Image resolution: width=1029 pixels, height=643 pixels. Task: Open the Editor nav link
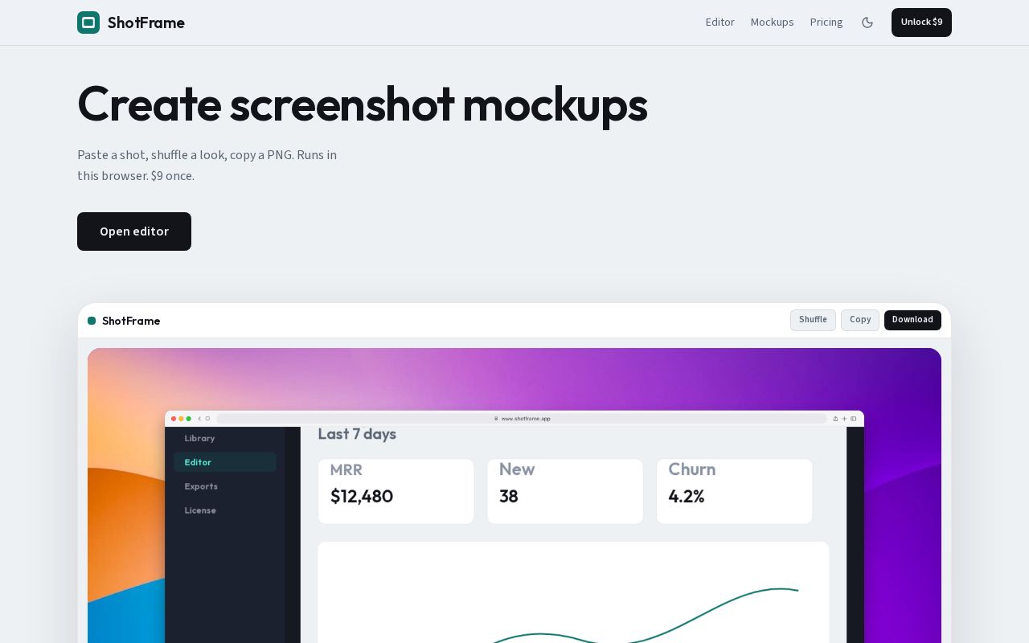click(x=720, y=23)
